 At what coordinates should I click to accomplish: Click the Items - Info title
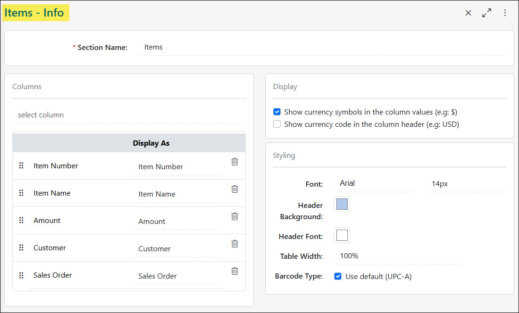click(34, 13)
